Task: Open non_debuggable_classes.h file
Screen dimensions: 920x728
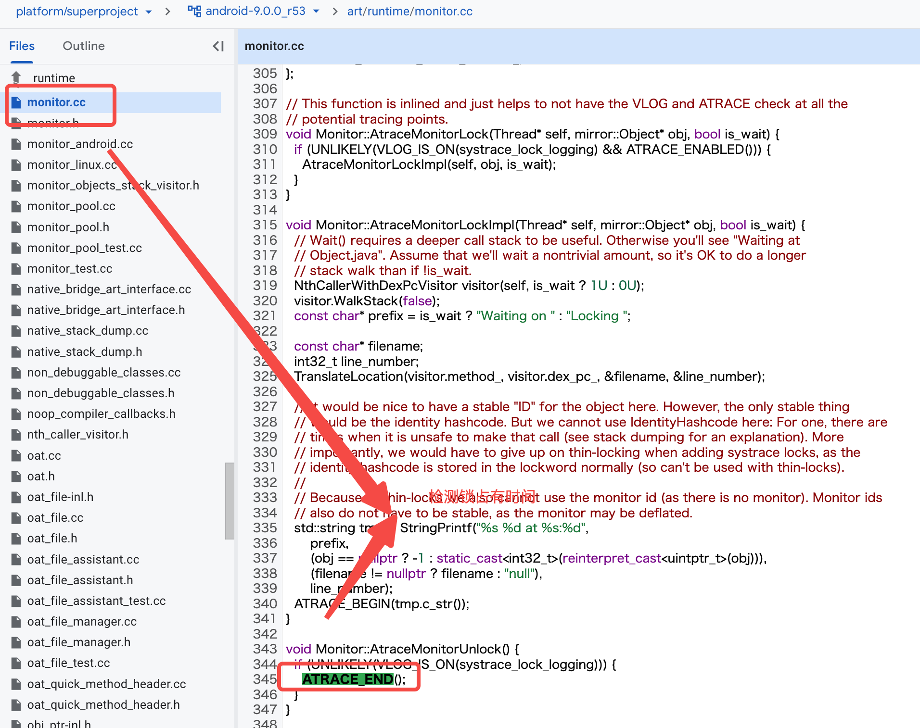Action: click(x=101, y=393)
